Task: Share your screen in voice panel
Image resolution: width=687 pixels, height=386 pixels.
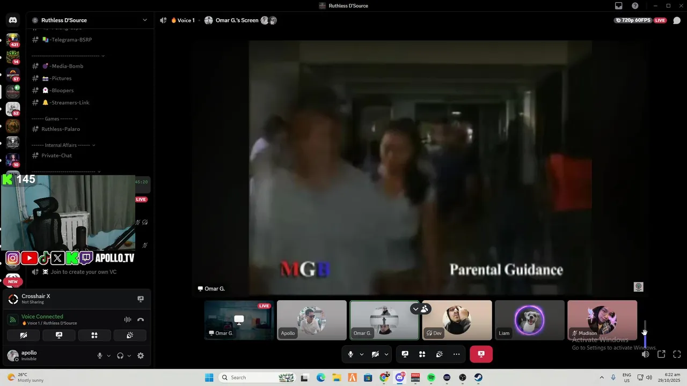Action: 59,335
